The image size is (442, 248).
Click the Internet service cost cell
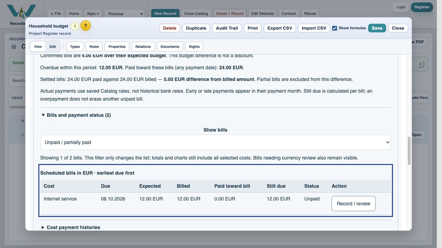click(60, 199)
